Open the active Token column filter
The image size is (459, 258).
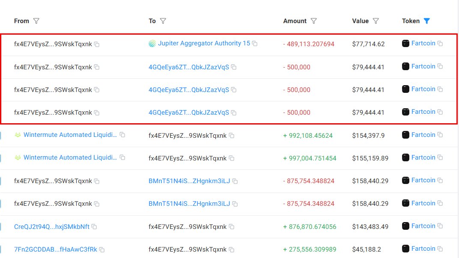(x=427, y=21)
